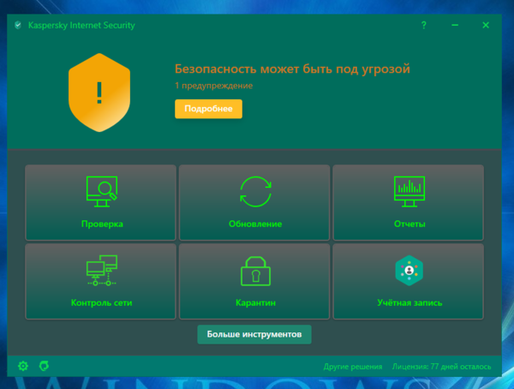Open the Контроль сети network monitor tile
Screen dimensions: 514x389
click(x=100, y=281)
